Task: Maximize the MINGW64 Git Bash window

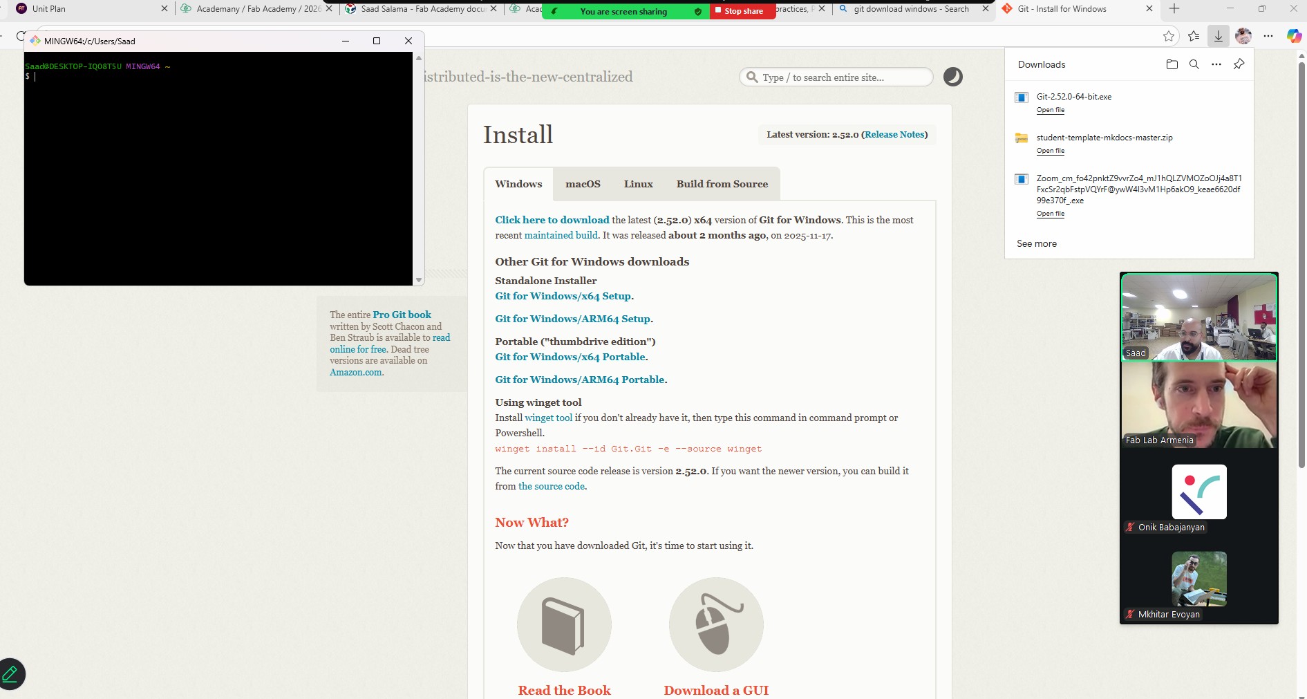Action: pos(377,41)
